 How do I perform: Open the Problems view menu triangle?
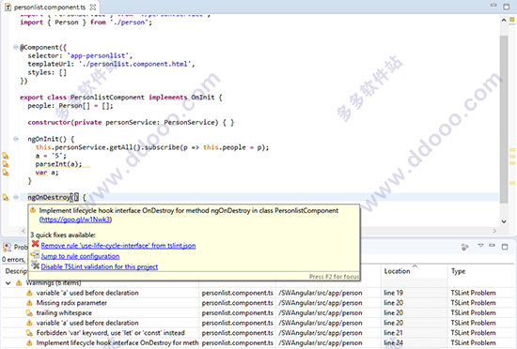[x=480, y=246]
